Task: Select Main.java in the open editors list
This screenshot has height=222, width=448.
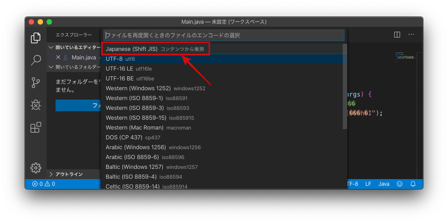Action: pos(84,57)
